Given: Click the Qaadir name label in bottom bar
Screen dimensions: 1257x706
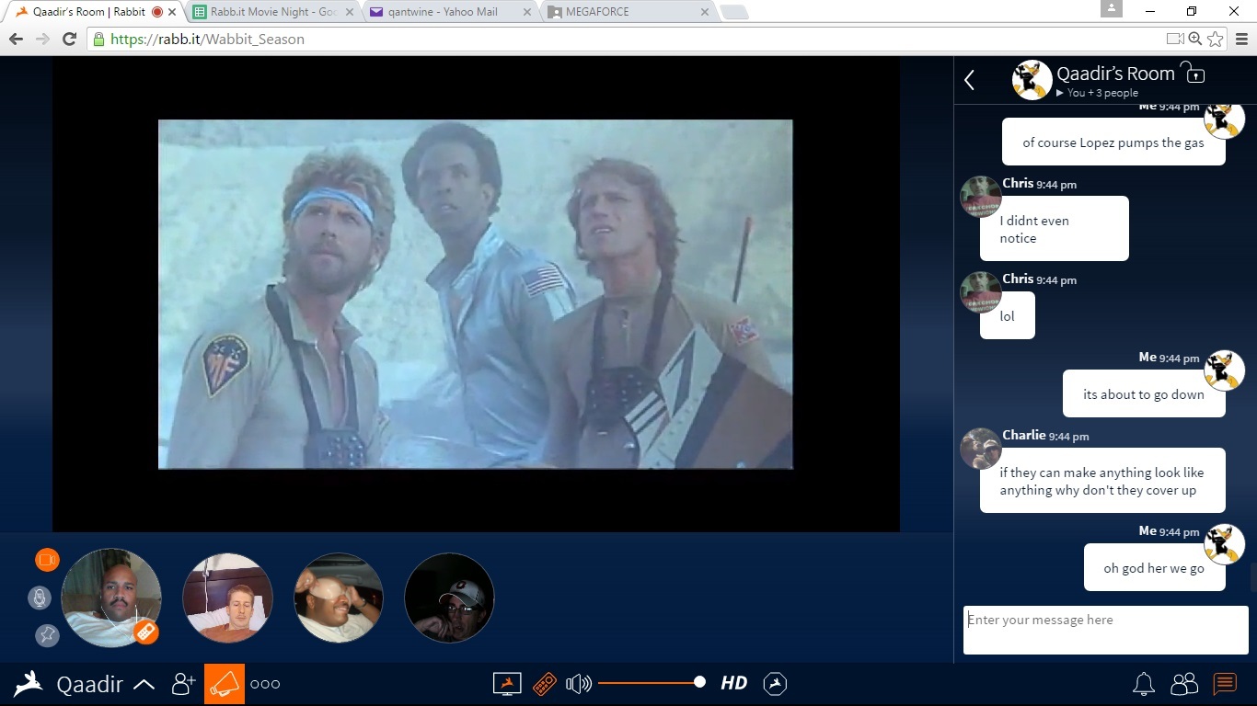Looking at the screenshot, I should pos(90,684).
